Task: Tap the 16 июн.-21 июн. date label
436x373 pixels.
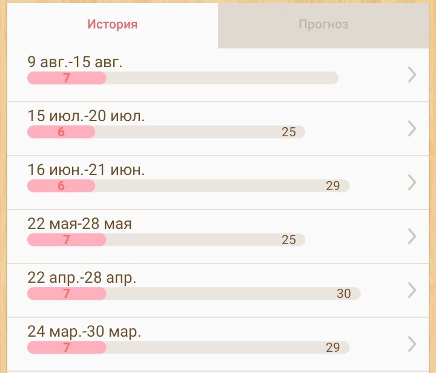Action: (x=86, y=170)
